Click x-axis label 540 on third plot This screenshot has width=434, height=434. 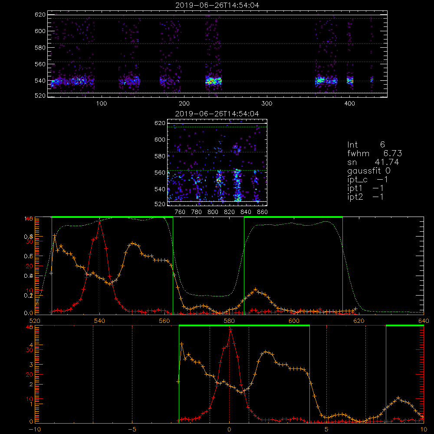point(100,321)
